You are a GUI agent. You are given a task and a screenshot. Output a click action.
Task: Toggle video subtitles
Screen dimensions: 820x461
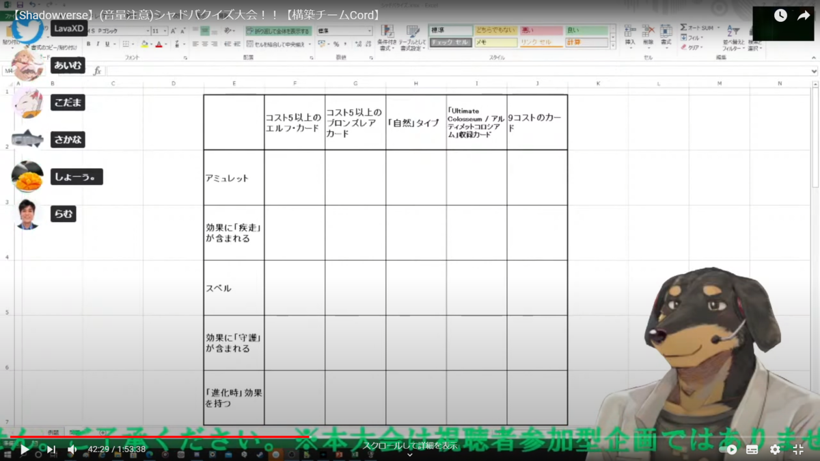[752, 449]
